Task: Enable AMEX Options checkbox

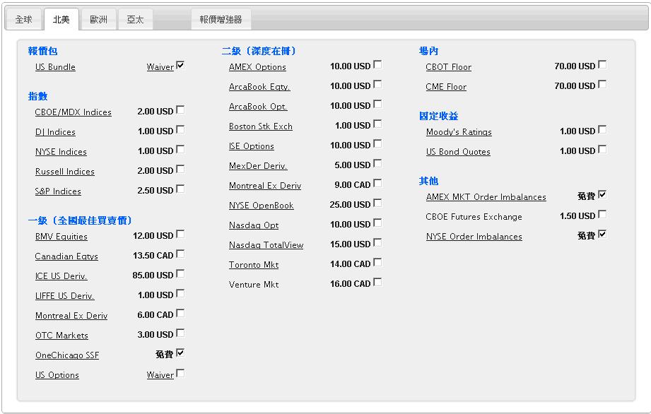Action: [377, 65]
